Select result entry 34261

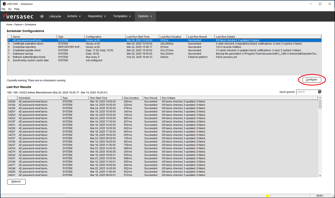coord(163,112)
